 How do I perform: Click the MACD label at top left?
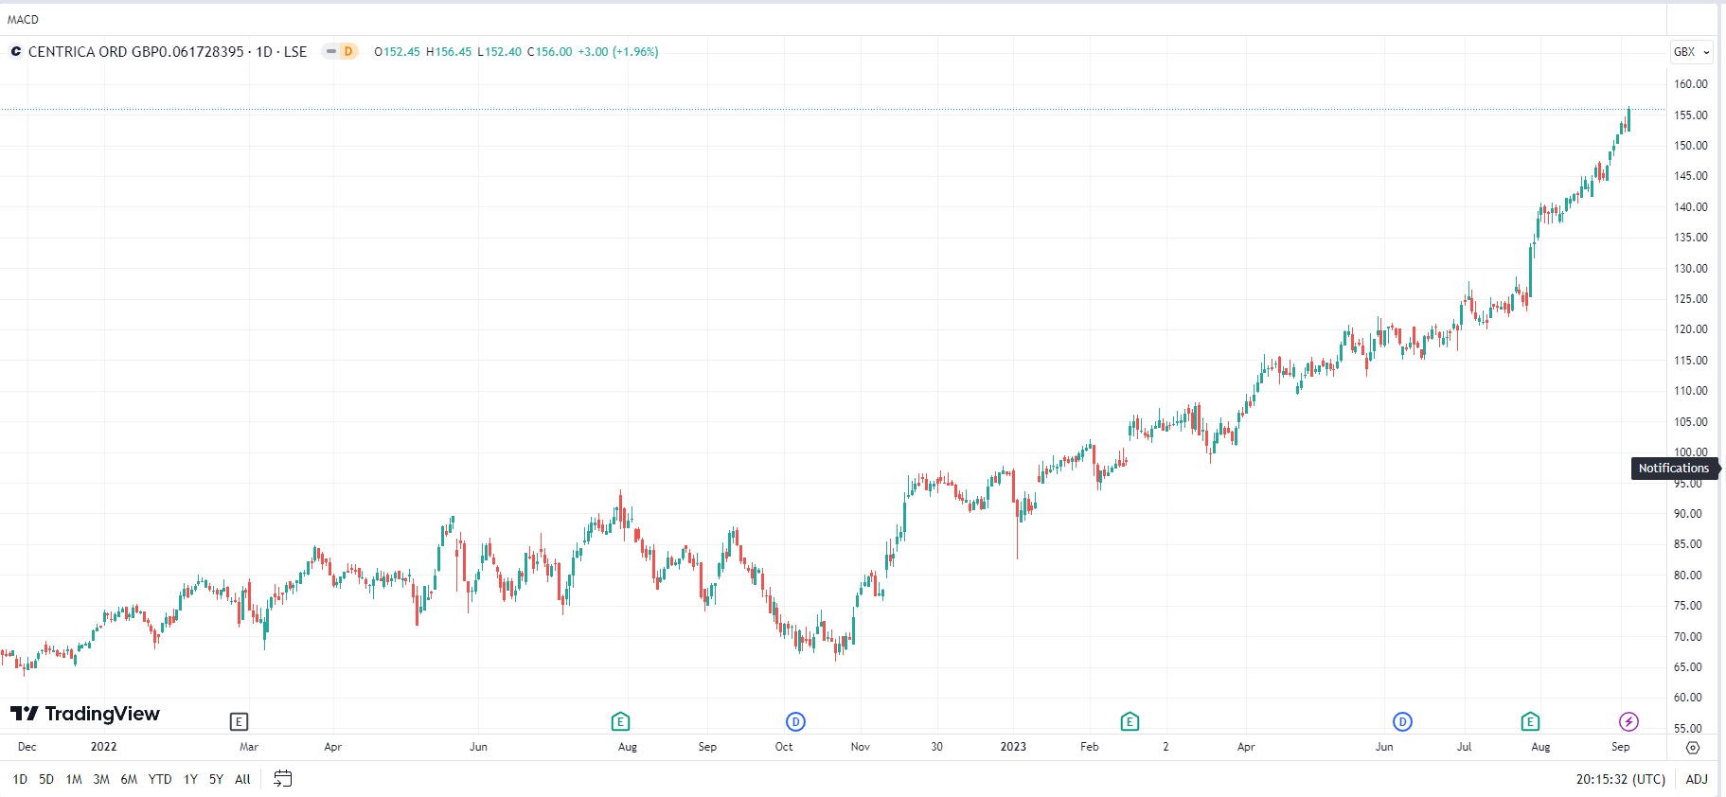[x=23, y=19]
